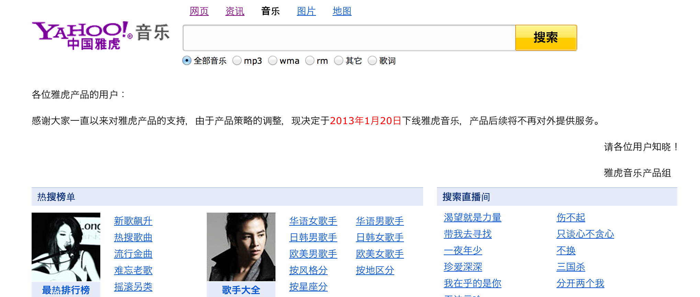Open the 热搜歌曲 link
Image resolution: width=700 pixels, height=297 pixels.
tap(133, 237)
